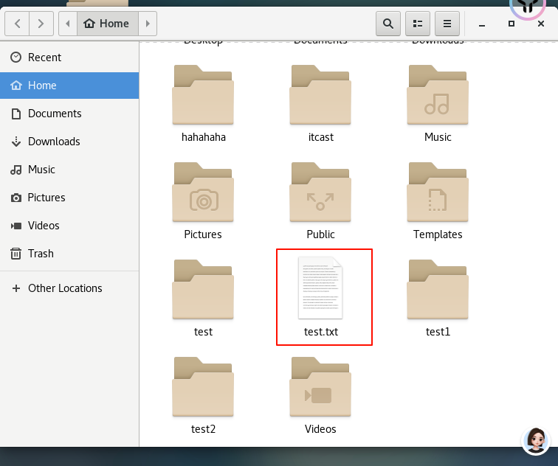Open the search magnifier button
Viewport: 558px width, 466px height.
pyautogui.click(x=388, y=24)
